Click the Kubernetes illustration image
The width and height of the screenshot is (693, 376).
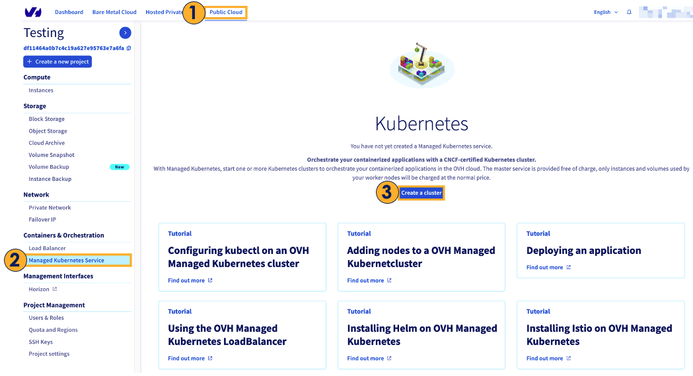[x=421, y=65]
